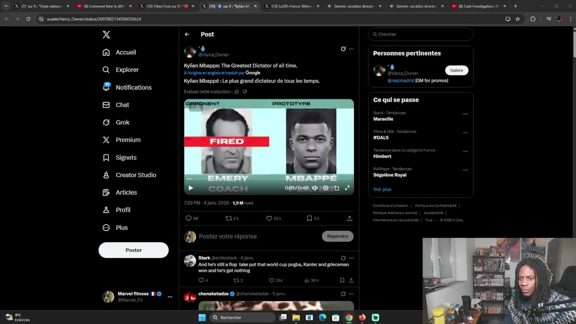Bookmark this page with the star icon

point(517,19)
